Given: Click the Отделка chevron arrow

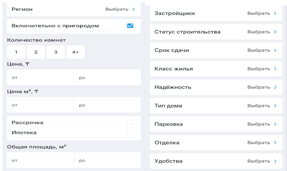Looking at the screenshot, I should pyautogui.click(x=275, y=143).
